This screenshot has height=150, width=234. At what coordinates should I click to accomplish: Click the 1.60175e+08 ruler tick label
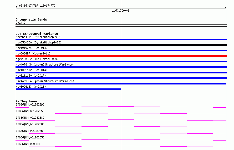(121, 11)
